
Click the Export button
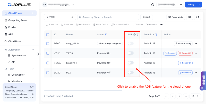click(x=146, y=17)
